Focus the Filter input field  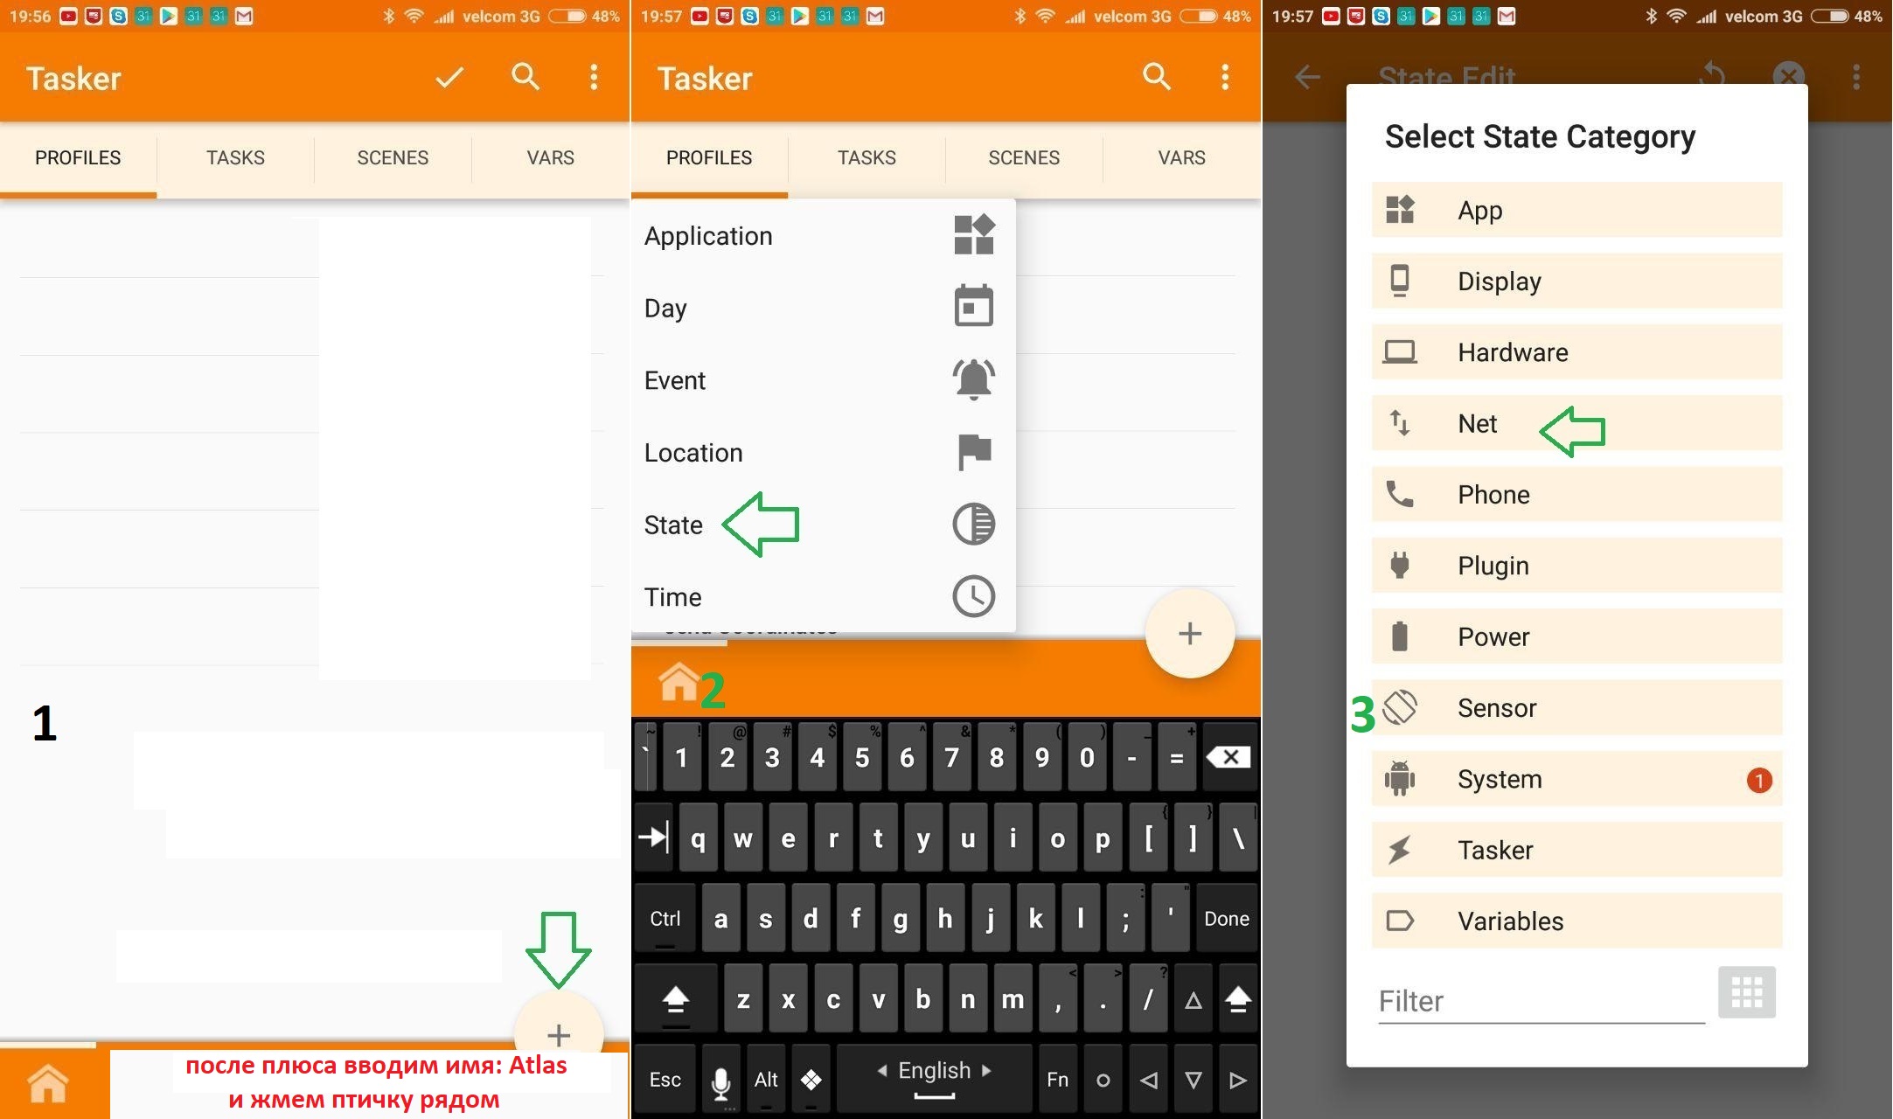1542,1000
